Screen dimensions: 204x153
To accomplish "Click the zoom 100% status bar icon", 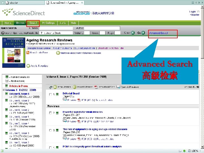I will coord(190,151).
